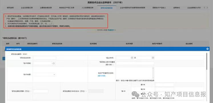Click the 技术领域 input field
213x103 pixels.
pyautogui.click(x=44, y=63)
